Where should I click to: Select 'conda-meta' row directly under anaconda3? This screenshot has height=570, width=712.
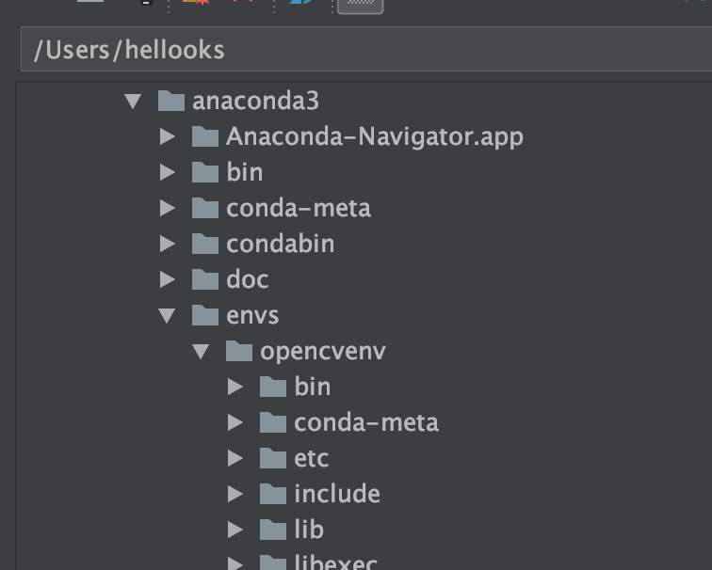point(364,208)
